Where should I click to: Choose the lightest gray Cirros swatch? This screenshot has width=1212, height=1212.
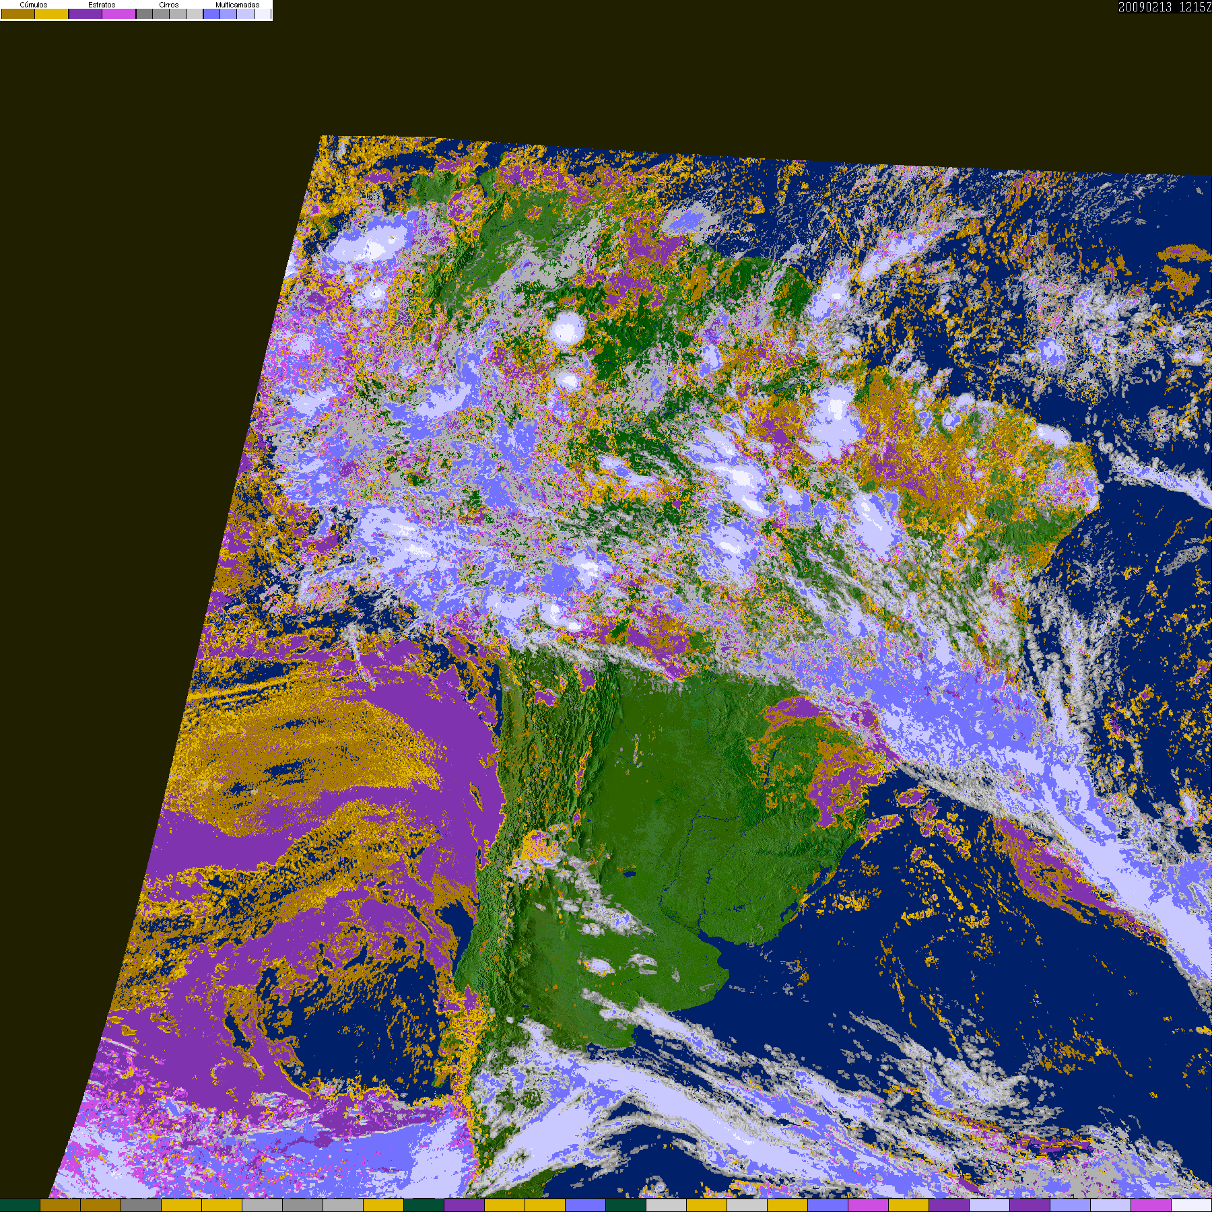(195, 13)
